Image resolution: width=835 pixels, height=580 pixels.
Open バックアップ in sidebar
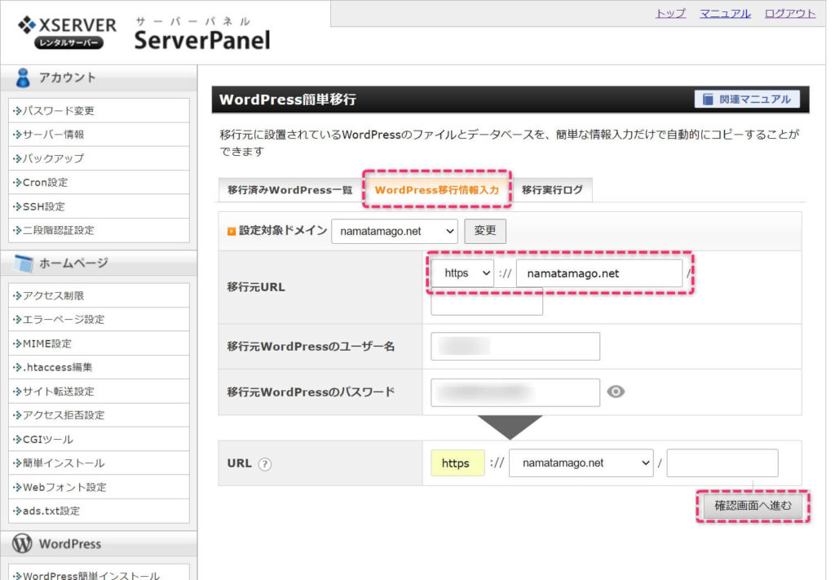pyautogui.click(x=99, y=159)
